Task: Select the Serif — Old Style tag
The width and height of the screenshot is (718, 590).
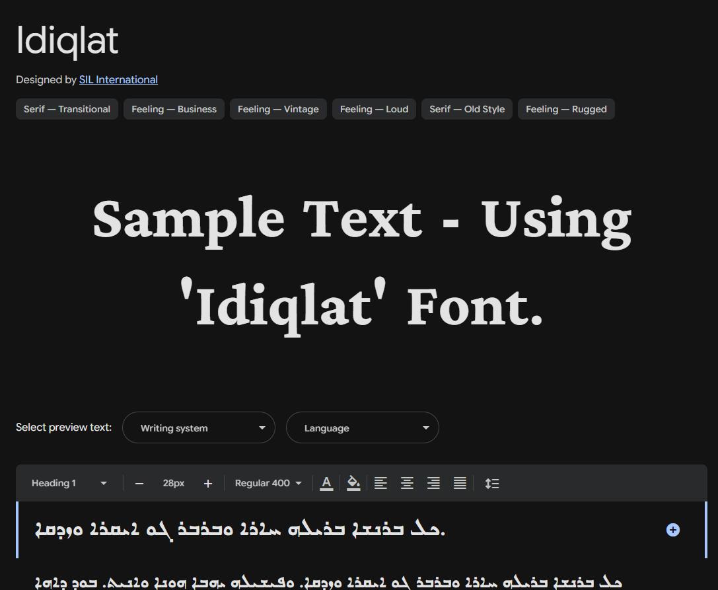Action: tap(467, 109)
